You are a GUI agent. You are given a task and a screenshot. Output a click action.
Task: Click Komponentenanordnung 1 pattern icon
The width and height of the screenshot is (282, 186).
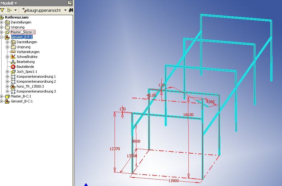[13, 76]
